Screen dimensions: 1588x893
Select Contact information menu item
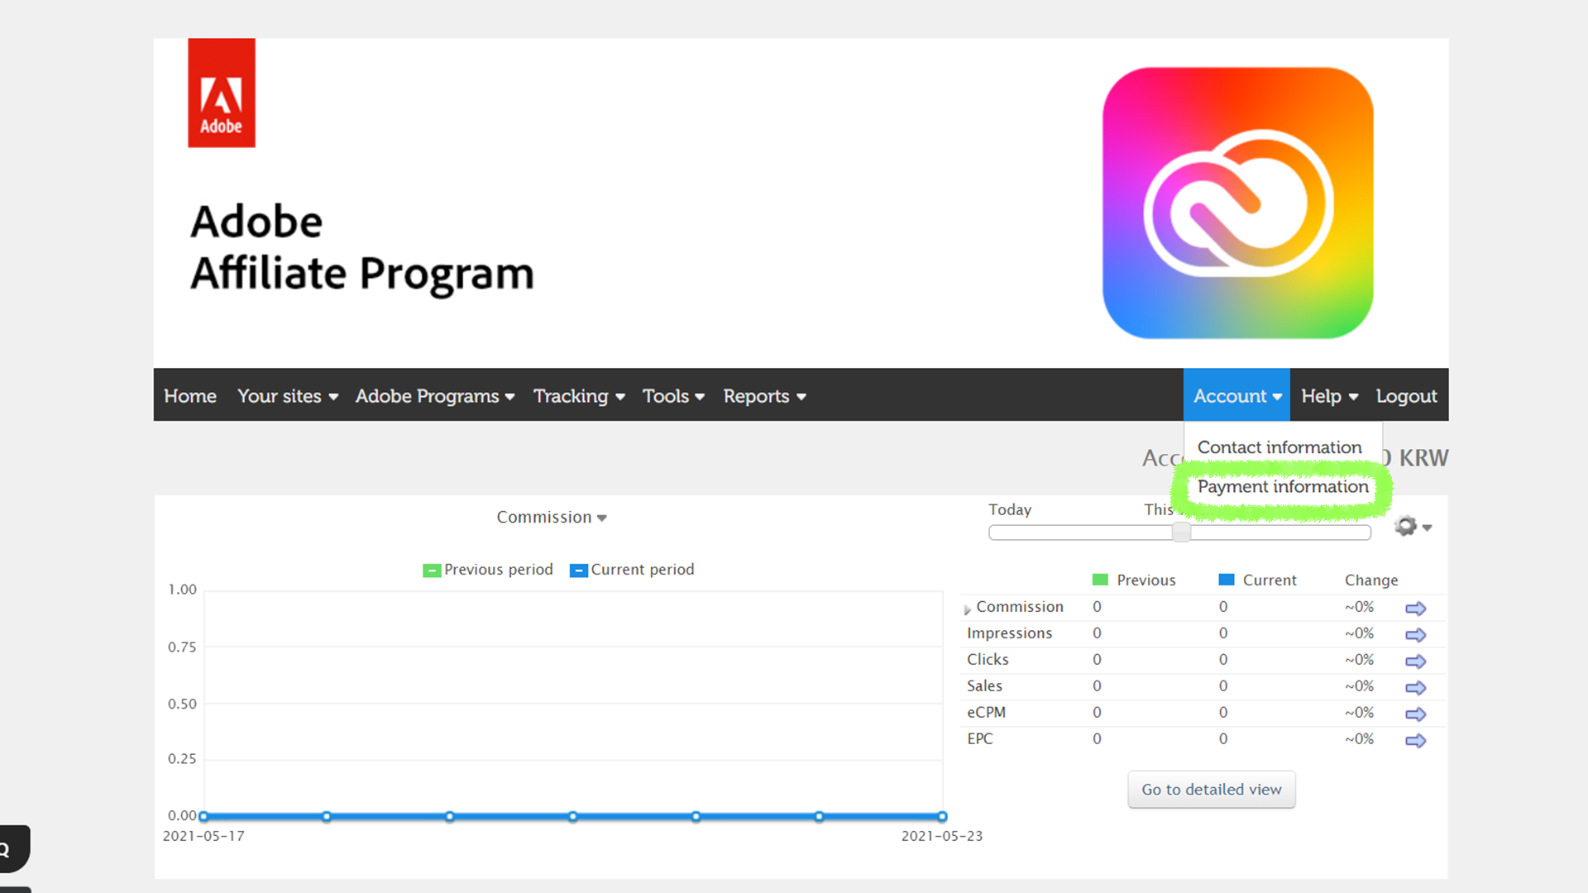pos(1279,447)
